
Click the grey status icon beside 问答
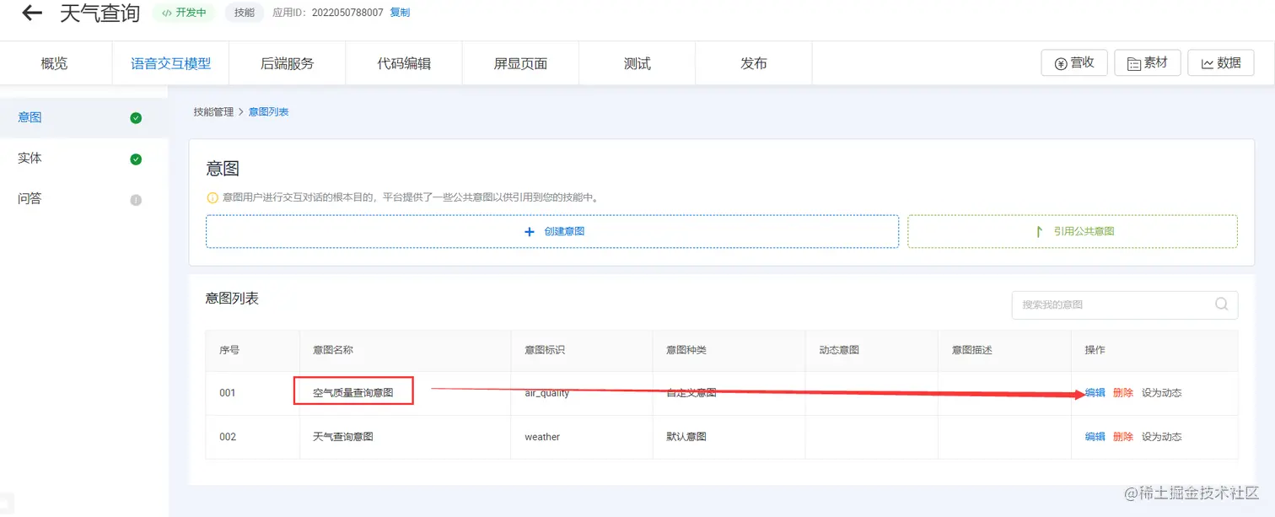136,200
